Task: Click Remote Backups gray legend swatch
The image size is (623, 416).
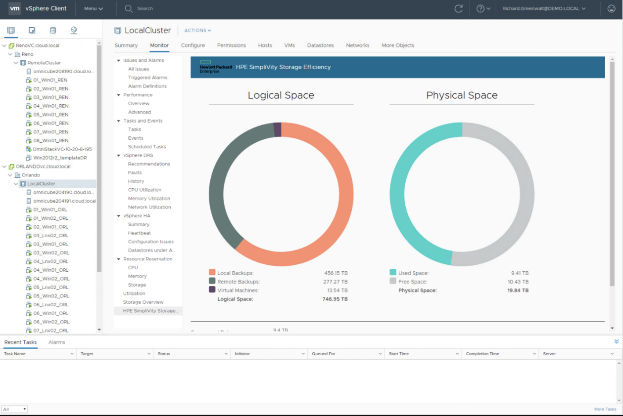Action: [x=212, y=281]
